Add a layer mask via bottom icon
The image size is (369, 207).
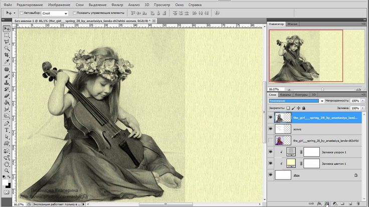tap(327, 203)
